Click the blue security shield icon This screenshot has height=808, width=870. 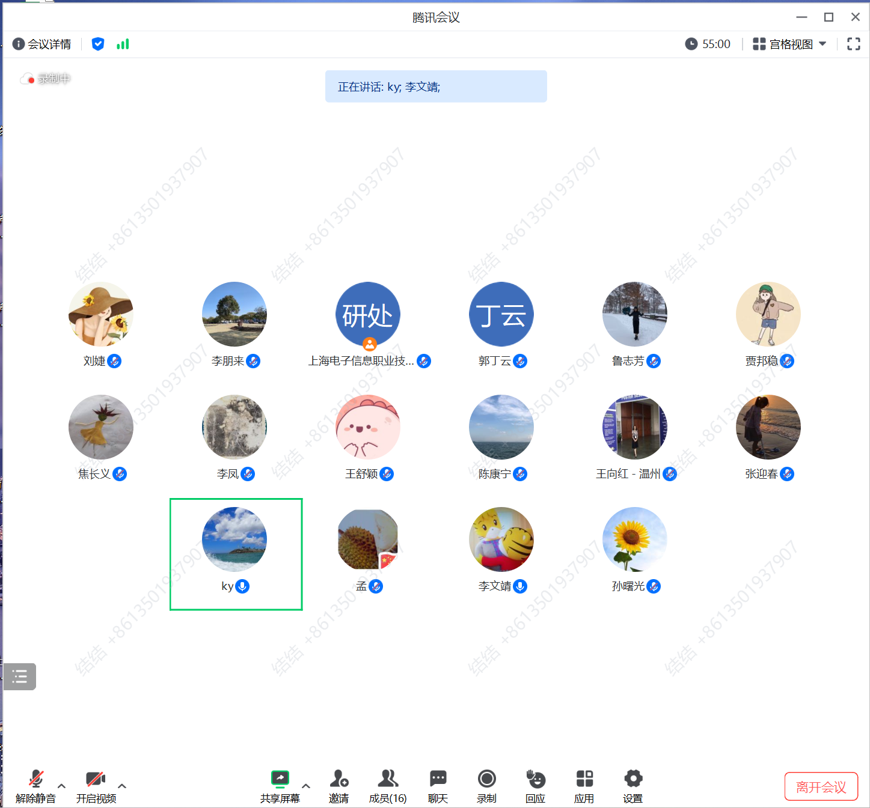[x=98, y=44]
